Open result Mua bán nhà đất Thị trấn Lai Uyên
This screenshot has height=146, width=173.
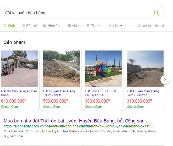[x=77, y=121]
